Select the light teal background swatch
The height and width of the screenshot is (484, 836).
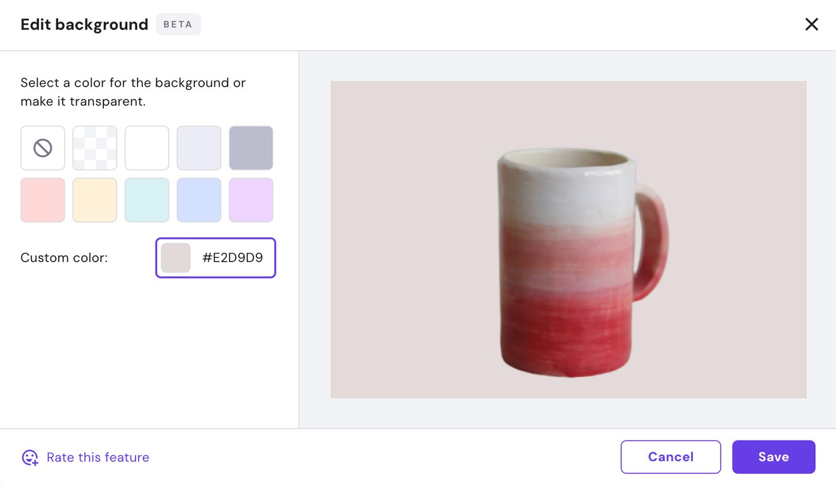coord(147,200)
